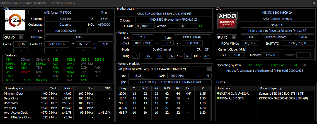Click the UEFI Boot label
317x124 pixels.
(x=256, y=65)
